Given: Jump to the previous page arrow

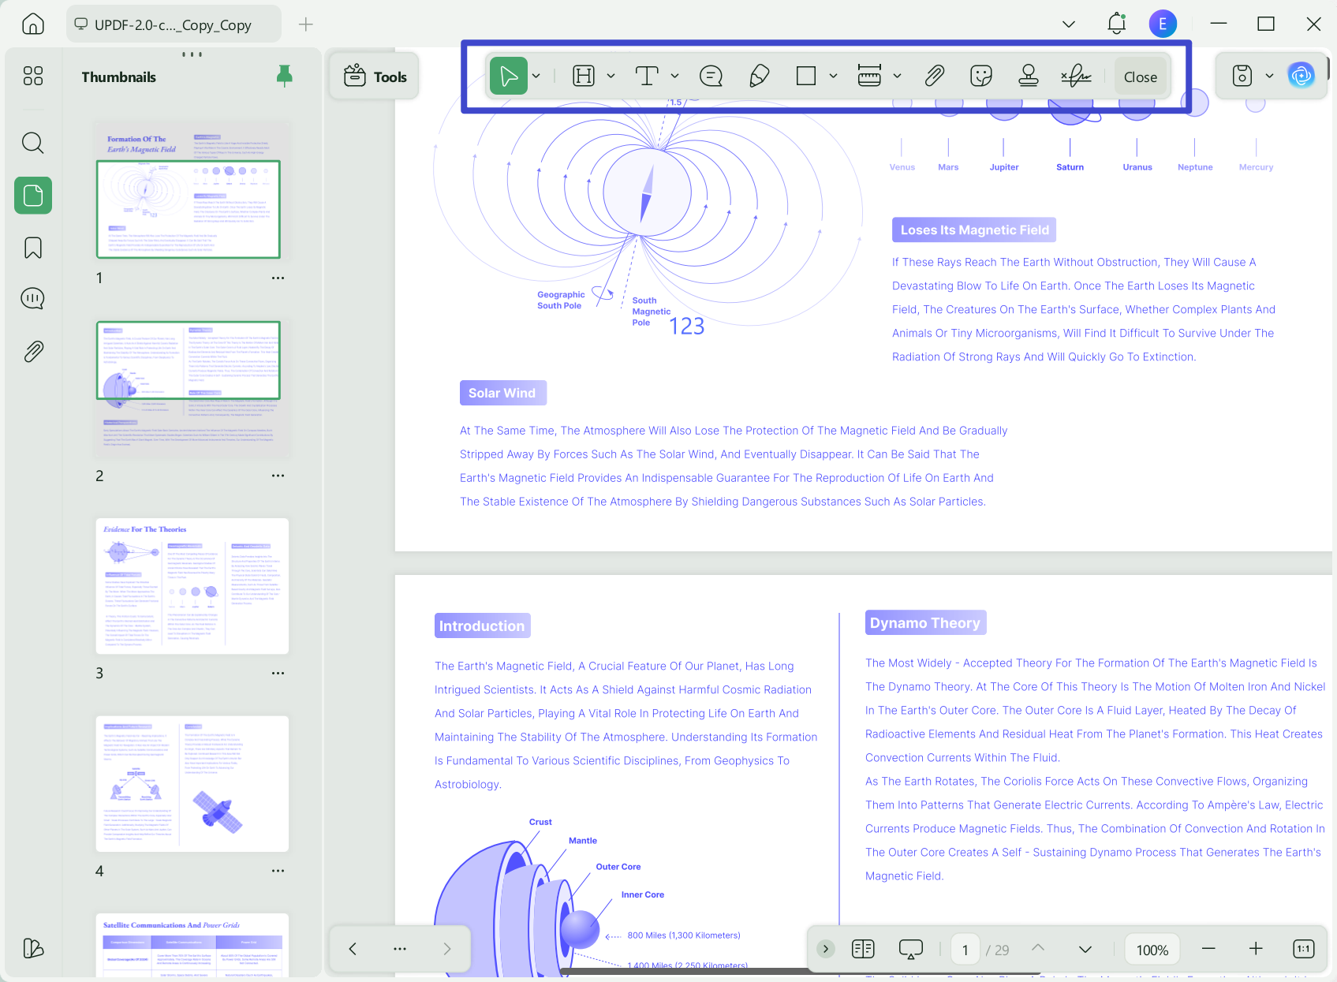Looking at the screenshot, I should 1038,948.
